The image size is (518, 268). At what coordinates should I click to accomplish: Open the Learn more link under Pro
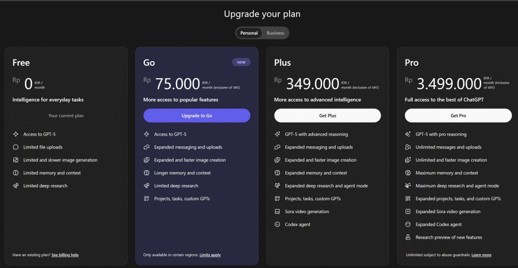(481, 255)
